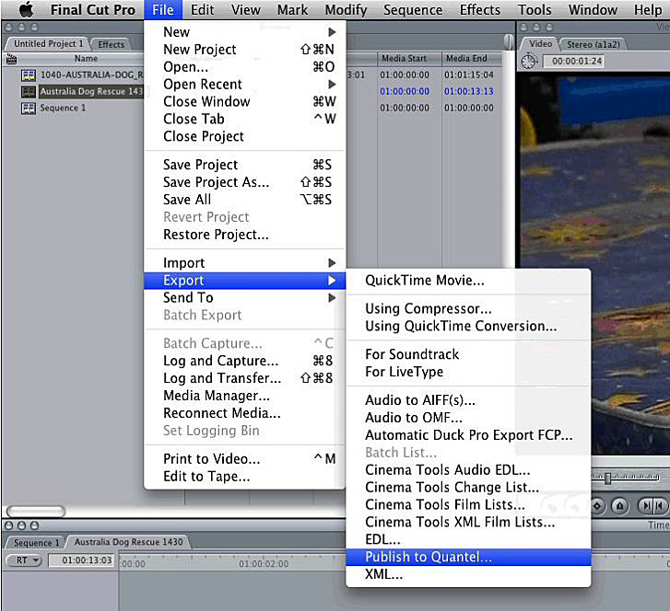This screenshot has height=611, width=670.
Task: Switch to Effects tab in Browser
Action: tap(111, 44)
